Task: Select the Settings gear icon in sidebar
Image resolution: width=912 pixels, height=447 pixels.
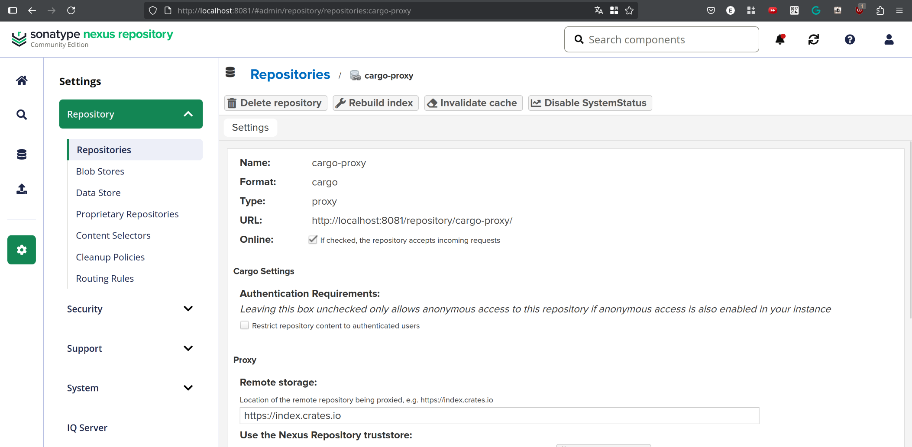Action: (x=22, y=250)
